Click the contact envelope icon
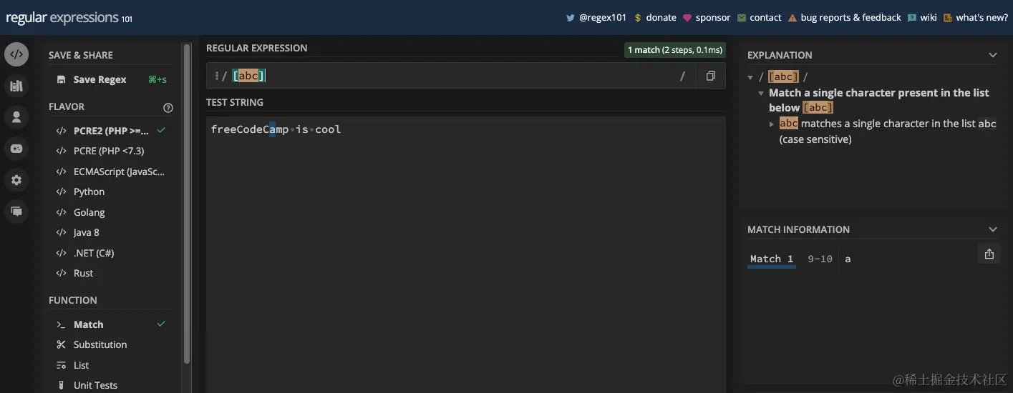Viewport: 1013px width, 393px height. tap(742, 18)
